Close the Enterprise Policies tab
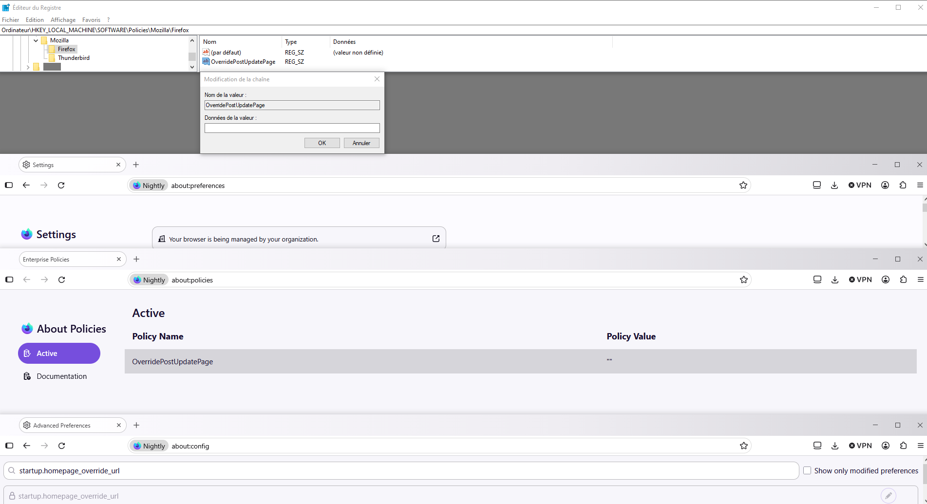The image size is (927, 504). pyautogui.click(x=119, y=259)
